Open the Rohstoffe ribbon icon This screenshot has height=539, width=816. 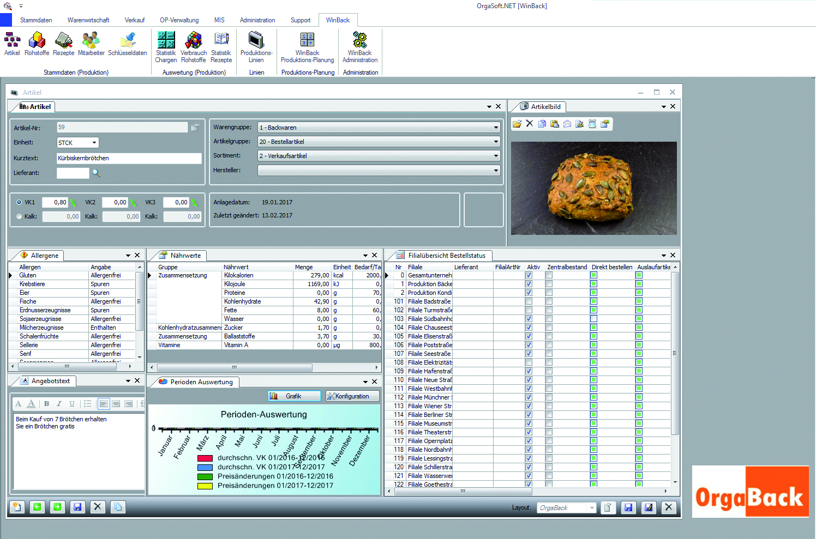pos(37,44)
